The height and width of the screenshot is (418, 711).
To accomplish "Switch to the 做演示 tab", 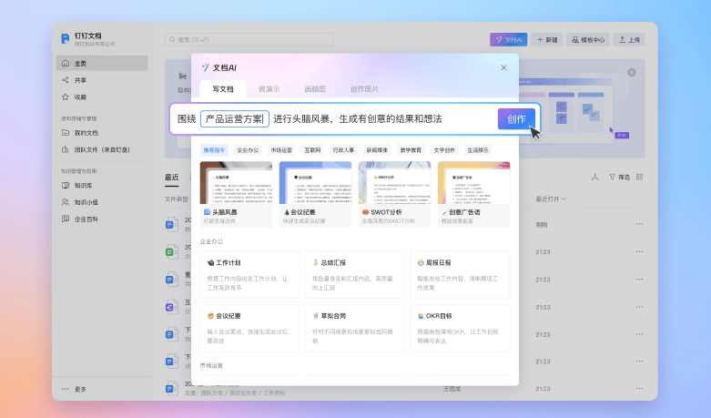I will coord(269,89).
